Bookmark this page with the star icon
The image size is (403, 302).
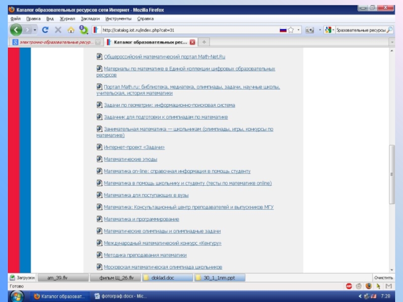click(x=291, y=30)
